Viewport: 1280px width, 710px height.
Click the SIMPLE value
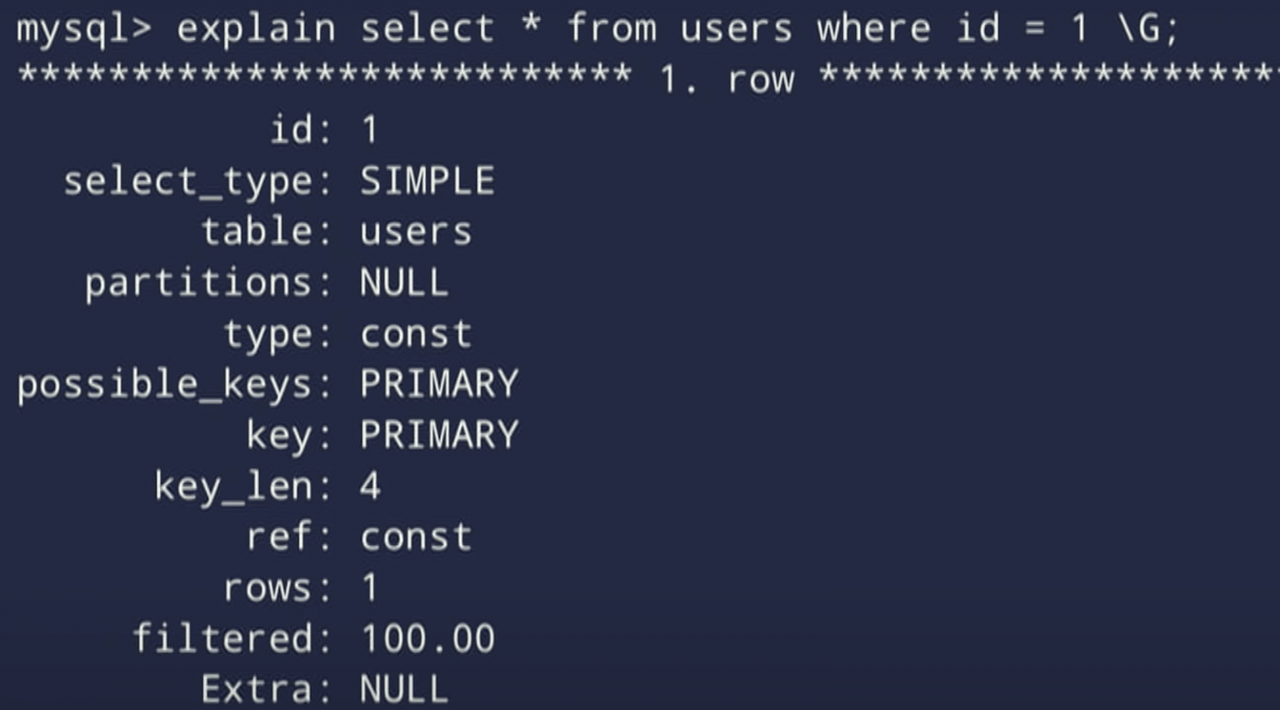tap(427, 181)
